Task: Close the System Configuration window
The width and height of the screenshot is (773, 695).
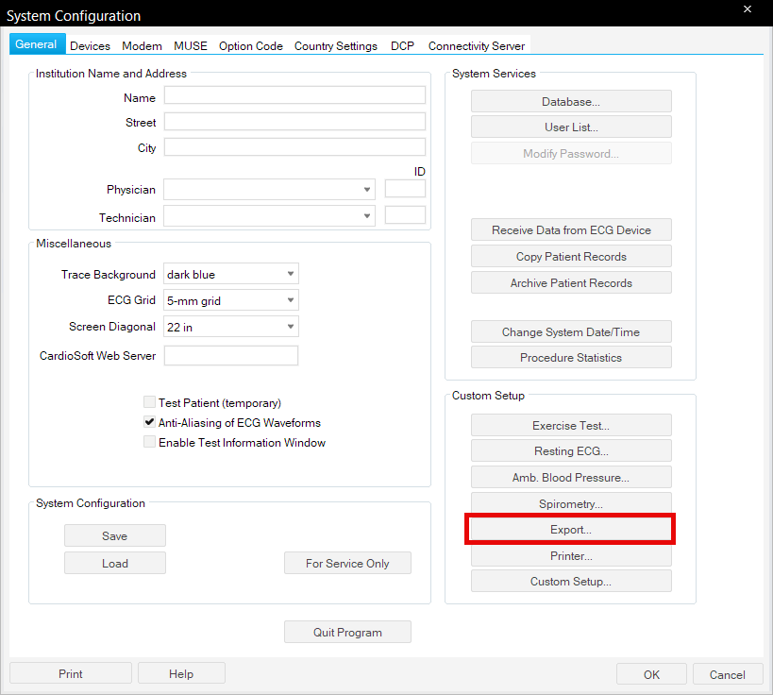Action: tap(748, 10)
